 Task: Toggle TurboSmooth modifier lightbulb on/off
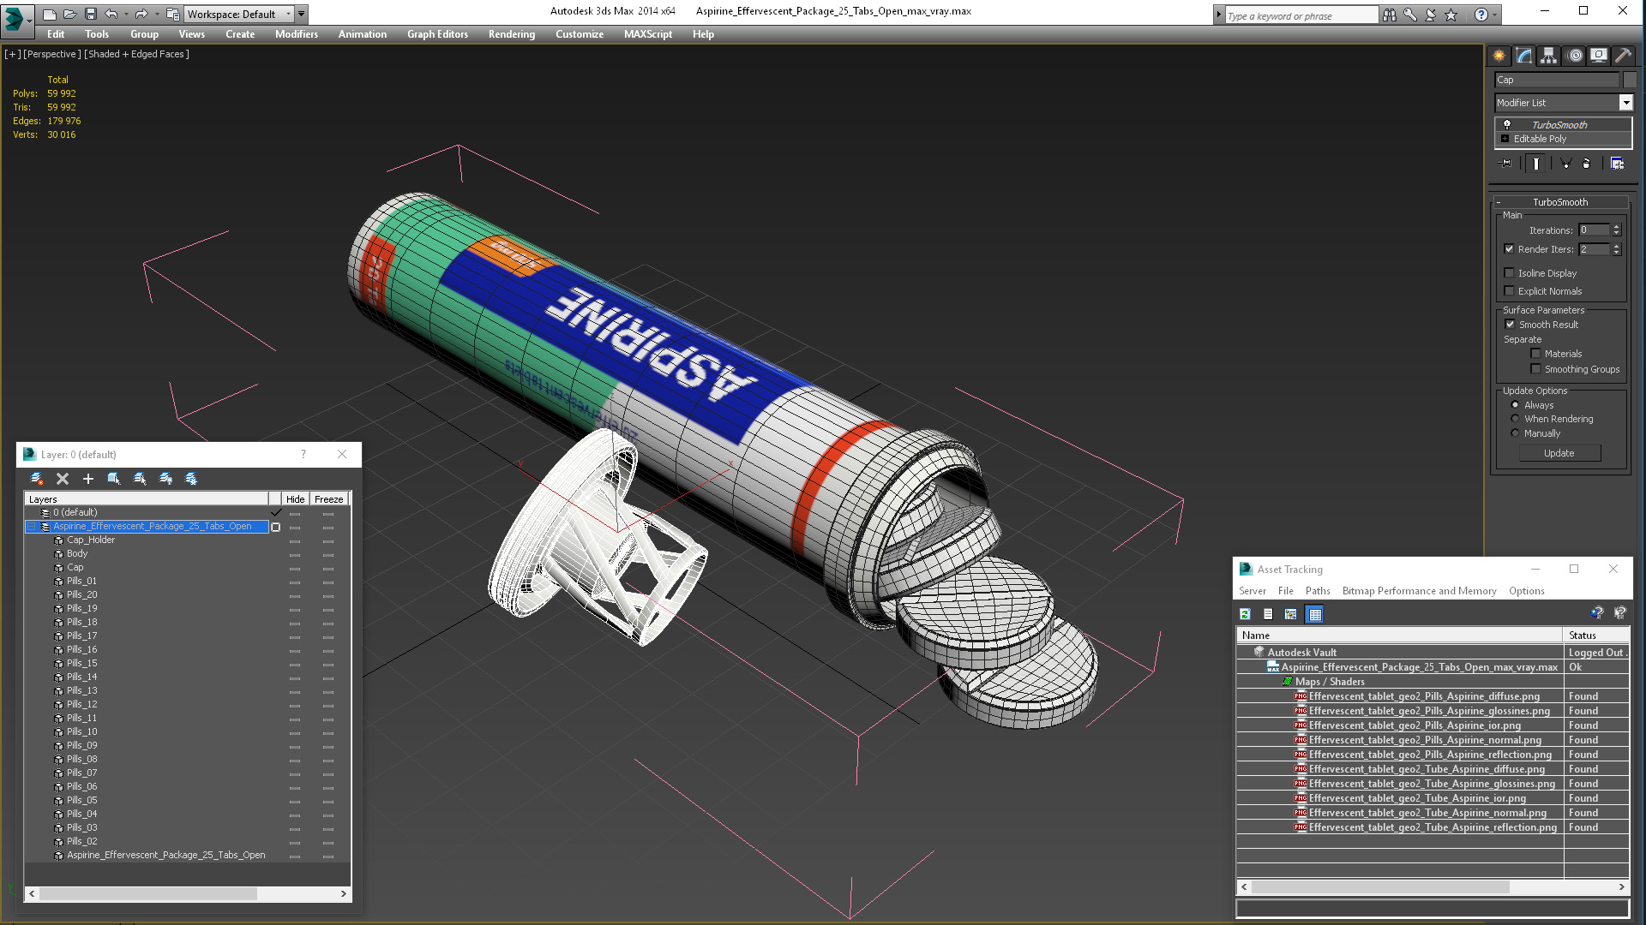tap(1507, 125)
